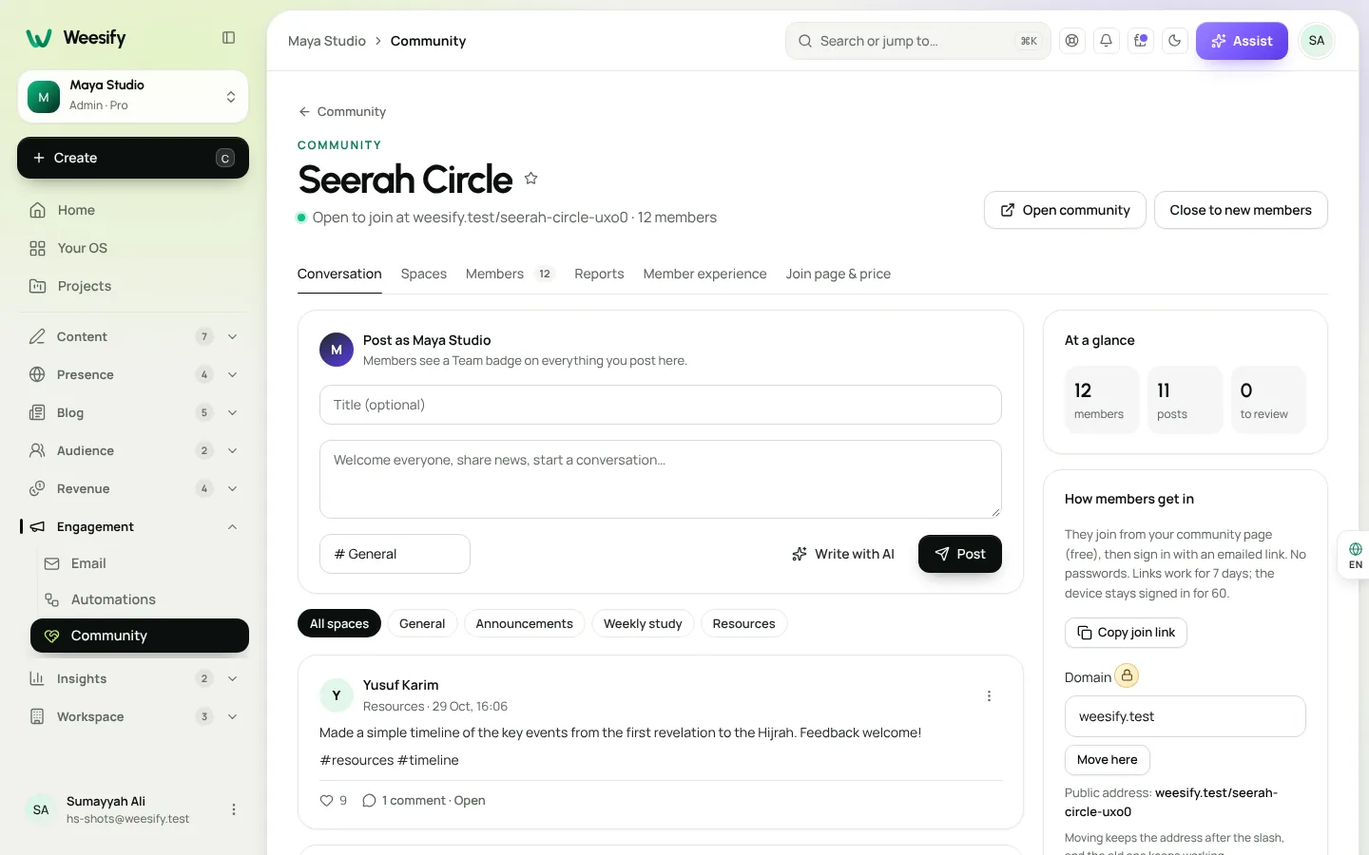Screen dimensions: 1369x855
Task: Expand the Content section
Action: point(232,336)
